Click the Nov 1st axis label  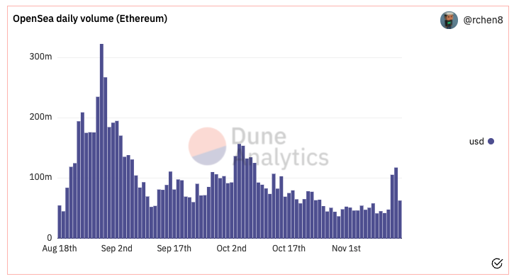pyautogui.click(x=346, y=249)
